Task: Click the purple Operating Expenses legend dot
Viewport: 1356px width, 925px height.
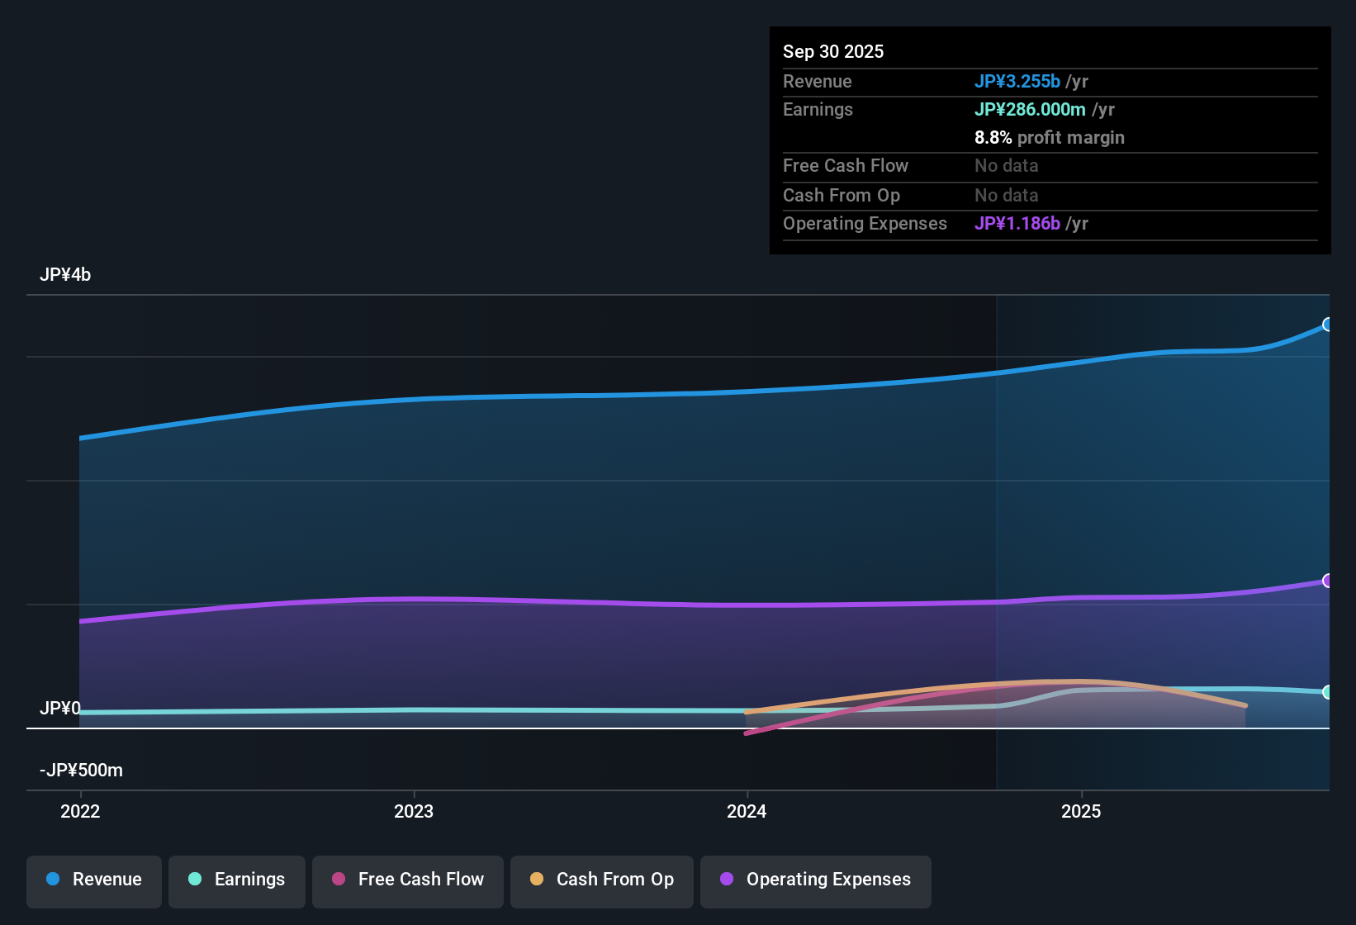Action: tap(726, 880)
